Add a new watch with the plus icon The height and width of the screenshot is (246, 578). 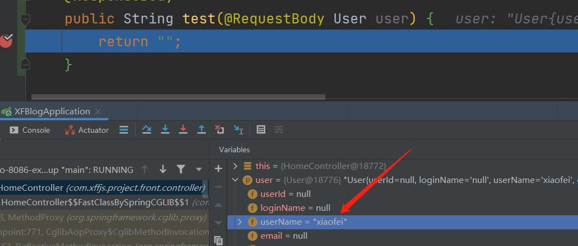pos(218,168)
